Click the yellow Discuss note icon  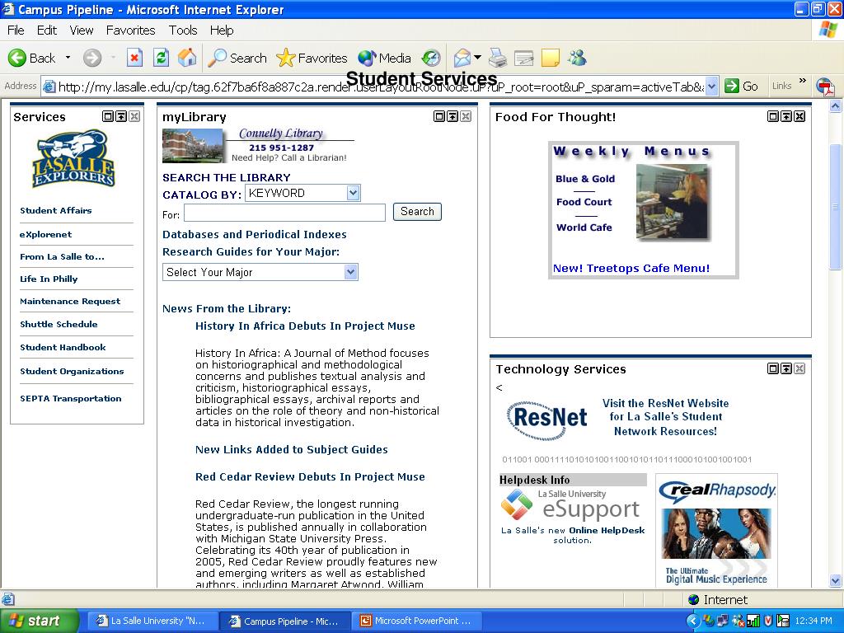tap(550, 58)
